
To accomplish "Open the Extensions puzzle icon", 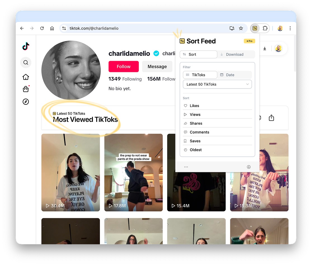I will click(x=265, y=28).
